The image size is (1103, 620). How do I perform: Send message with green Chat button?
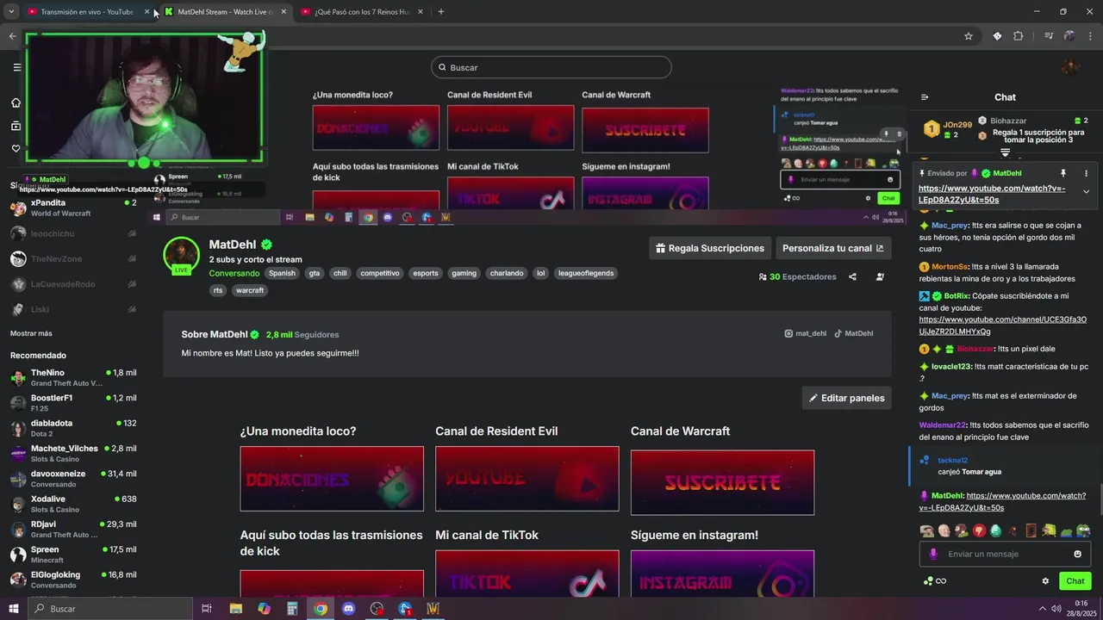1075,581
